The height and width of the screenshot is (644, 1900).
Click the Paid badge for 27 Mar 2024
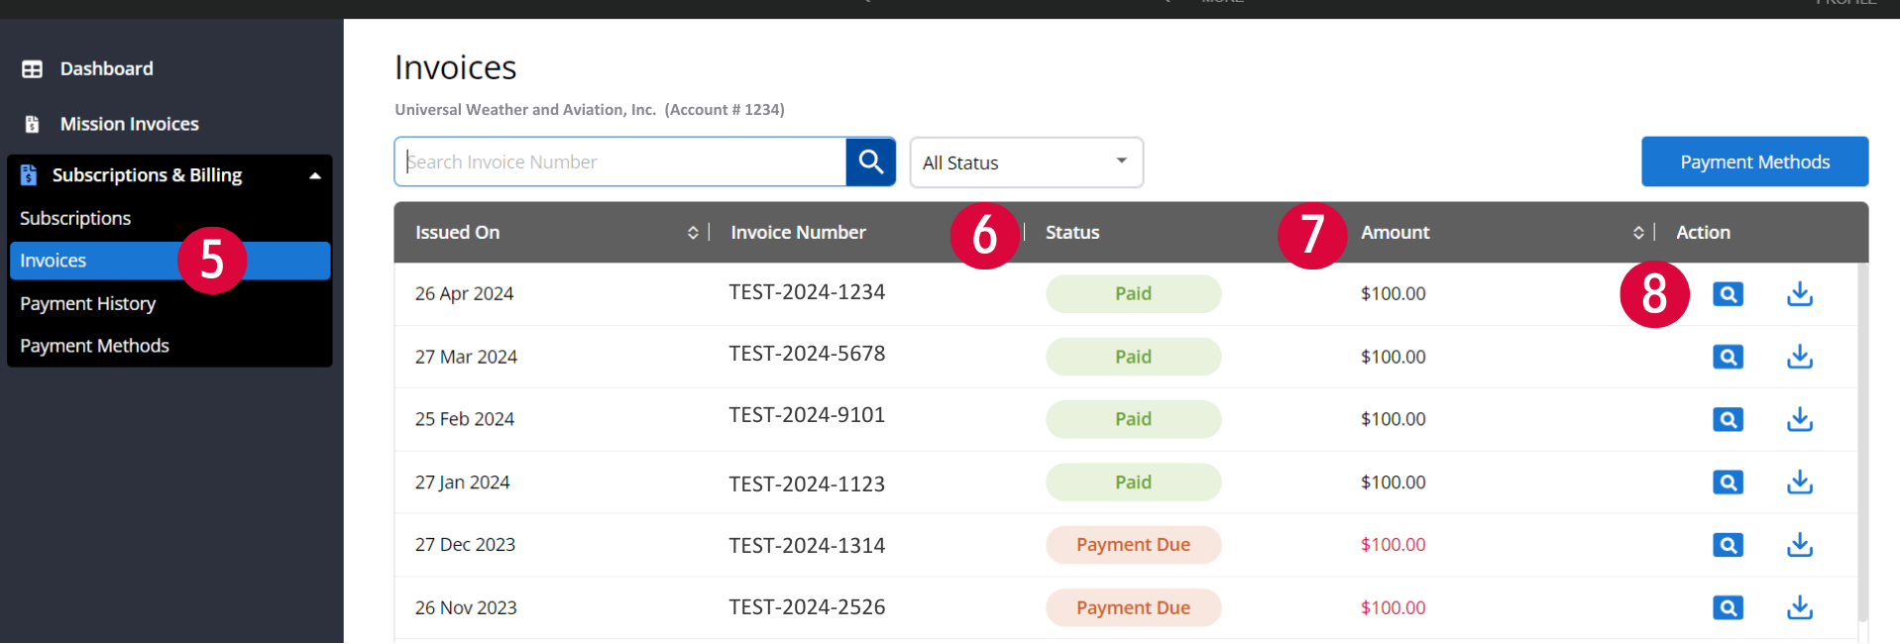pos(1133,357)
